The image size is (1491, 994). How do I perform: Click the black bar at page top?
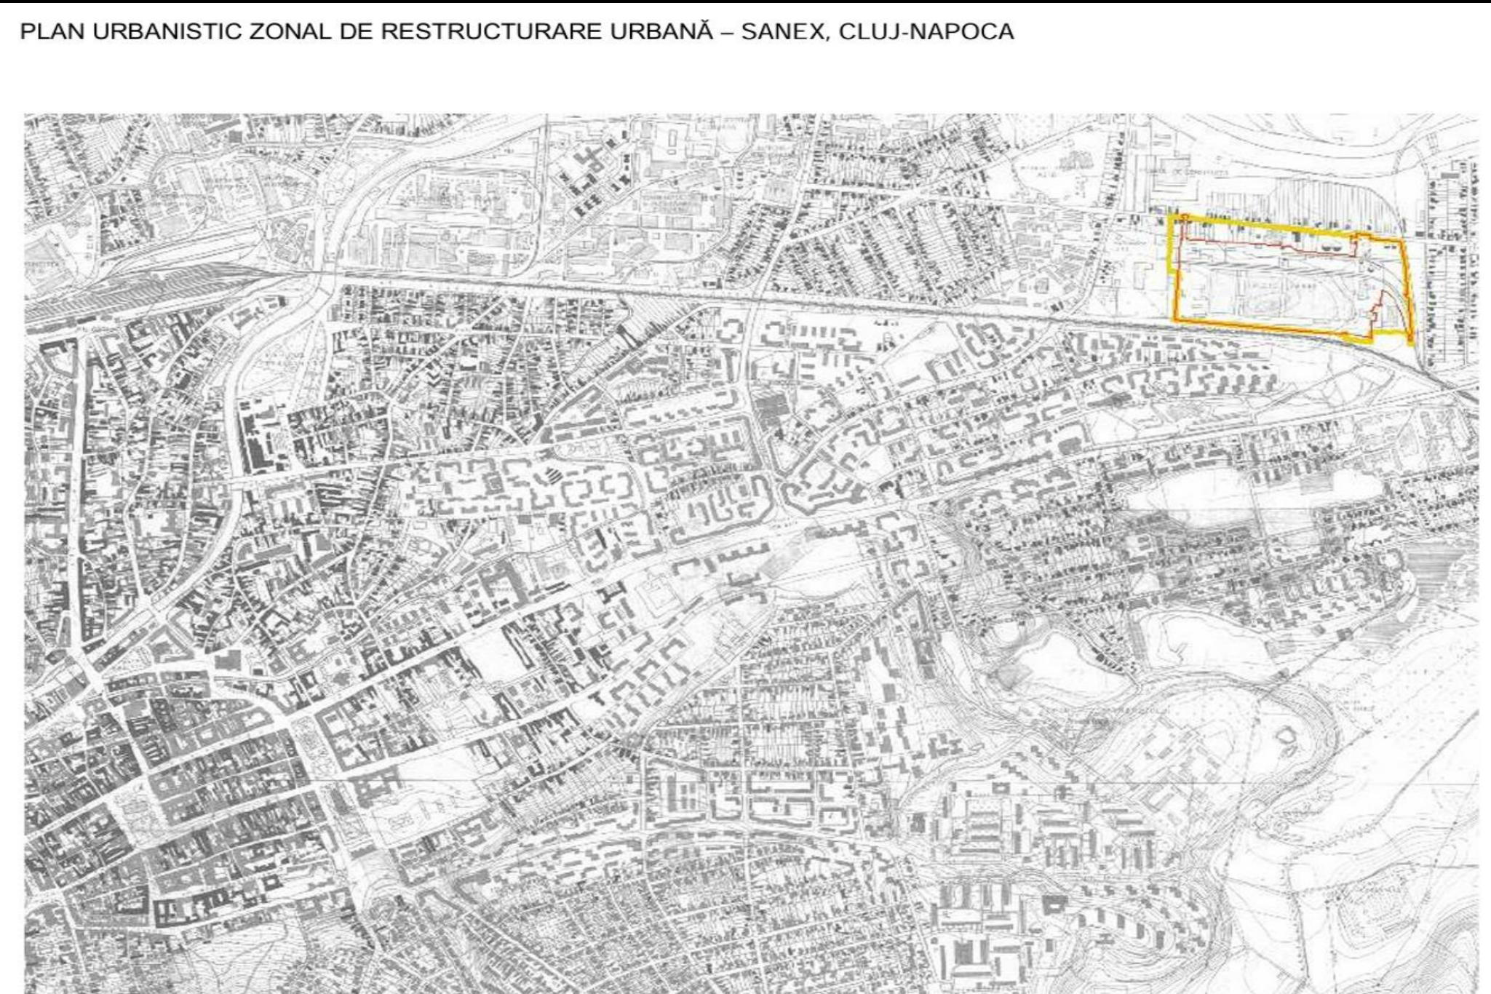point(745,1)
